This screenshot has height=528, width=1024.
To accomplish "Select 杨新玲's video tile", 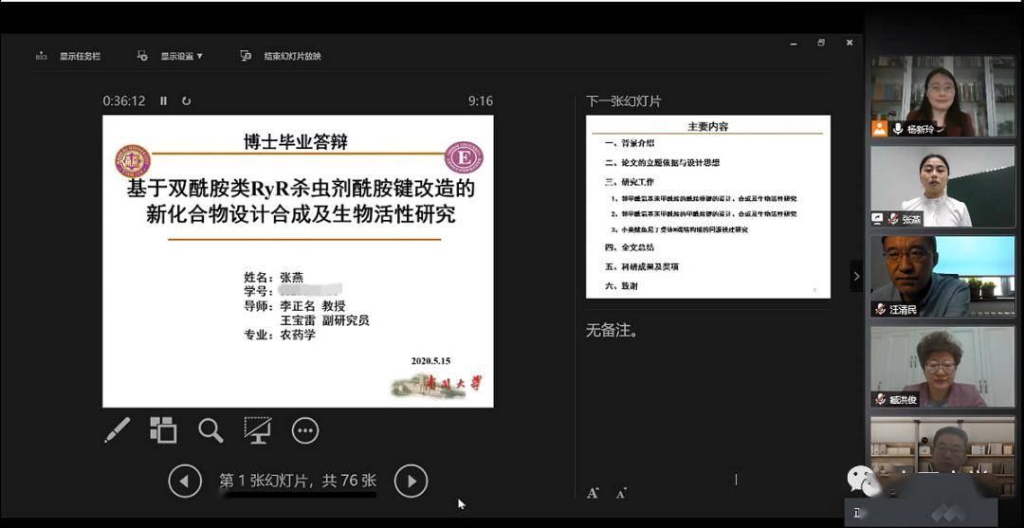I will [942, 96].
